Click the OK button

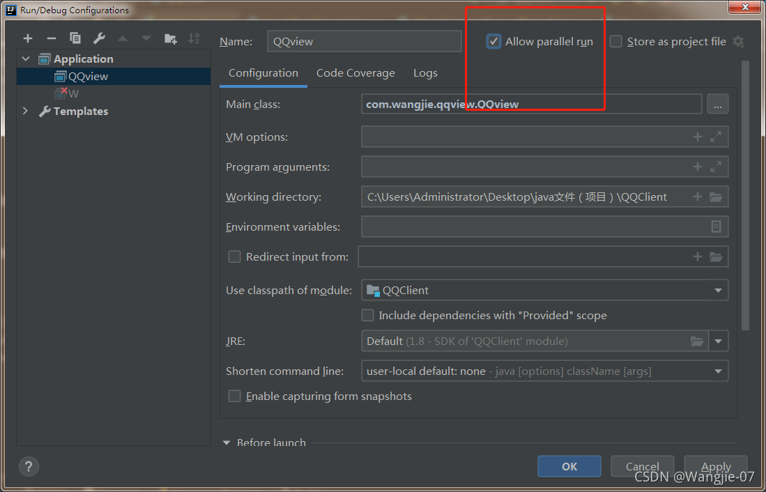pyautogui.click(x=569, y=466)
